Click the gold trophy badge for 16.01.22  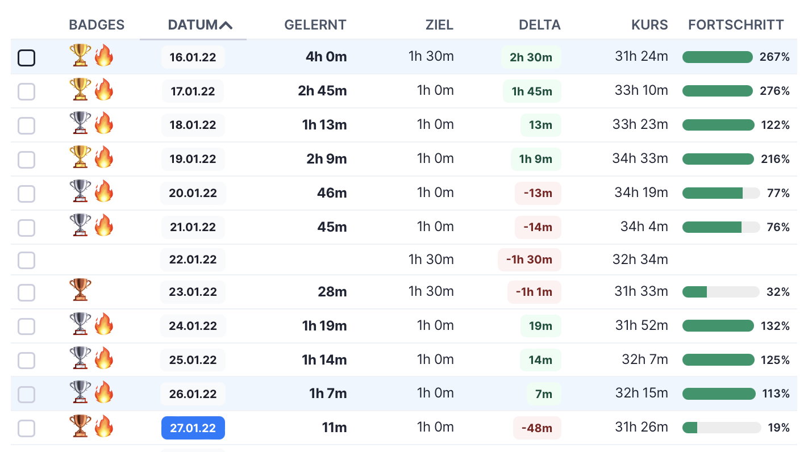pos(80,56)
